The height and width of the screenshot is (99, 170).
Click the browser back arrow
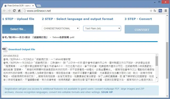click(4, 11)
